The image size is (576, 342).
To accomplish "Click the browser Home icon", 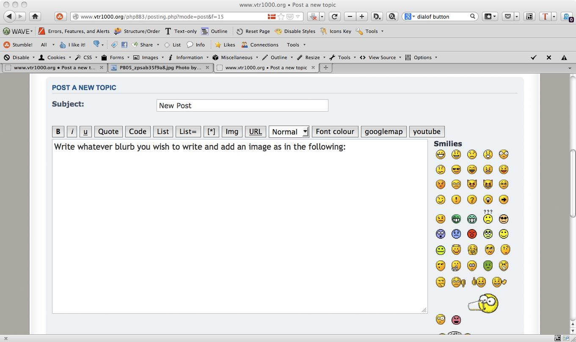I will click(x=35, y=16).
